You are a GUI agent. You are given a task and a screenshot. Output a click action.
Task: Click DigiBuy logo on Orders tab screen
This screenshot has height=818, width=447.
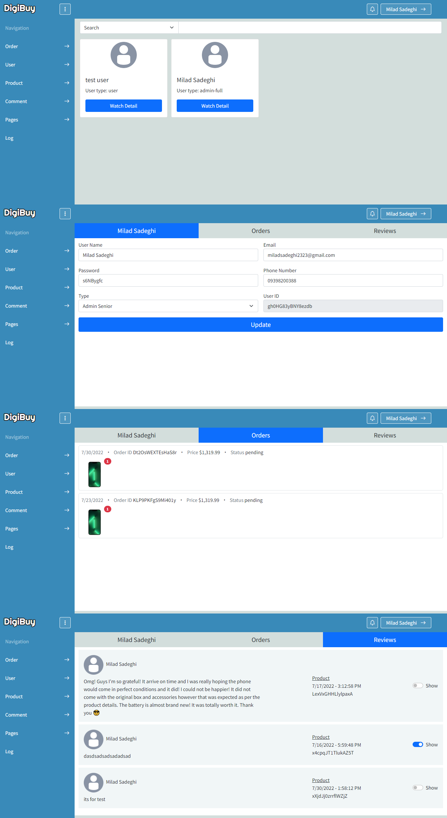[x=20, y=418]
